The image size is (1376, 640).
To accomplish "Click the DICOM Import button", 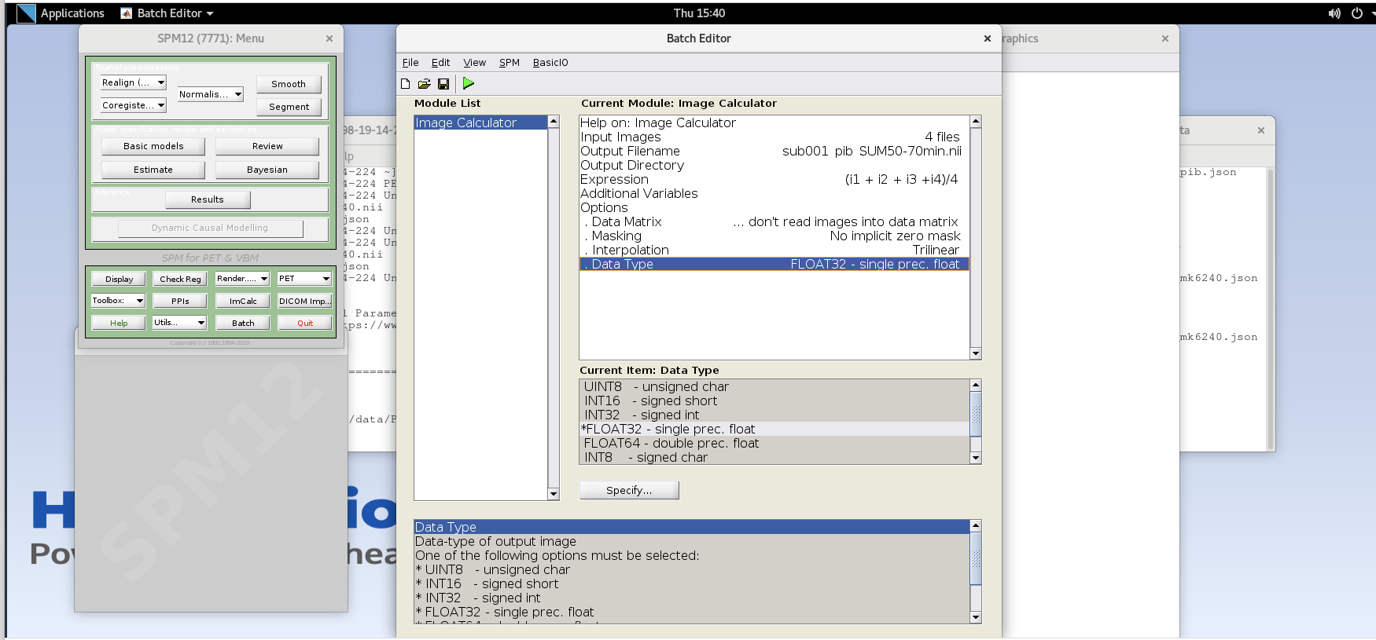I will tap(304, 301).
